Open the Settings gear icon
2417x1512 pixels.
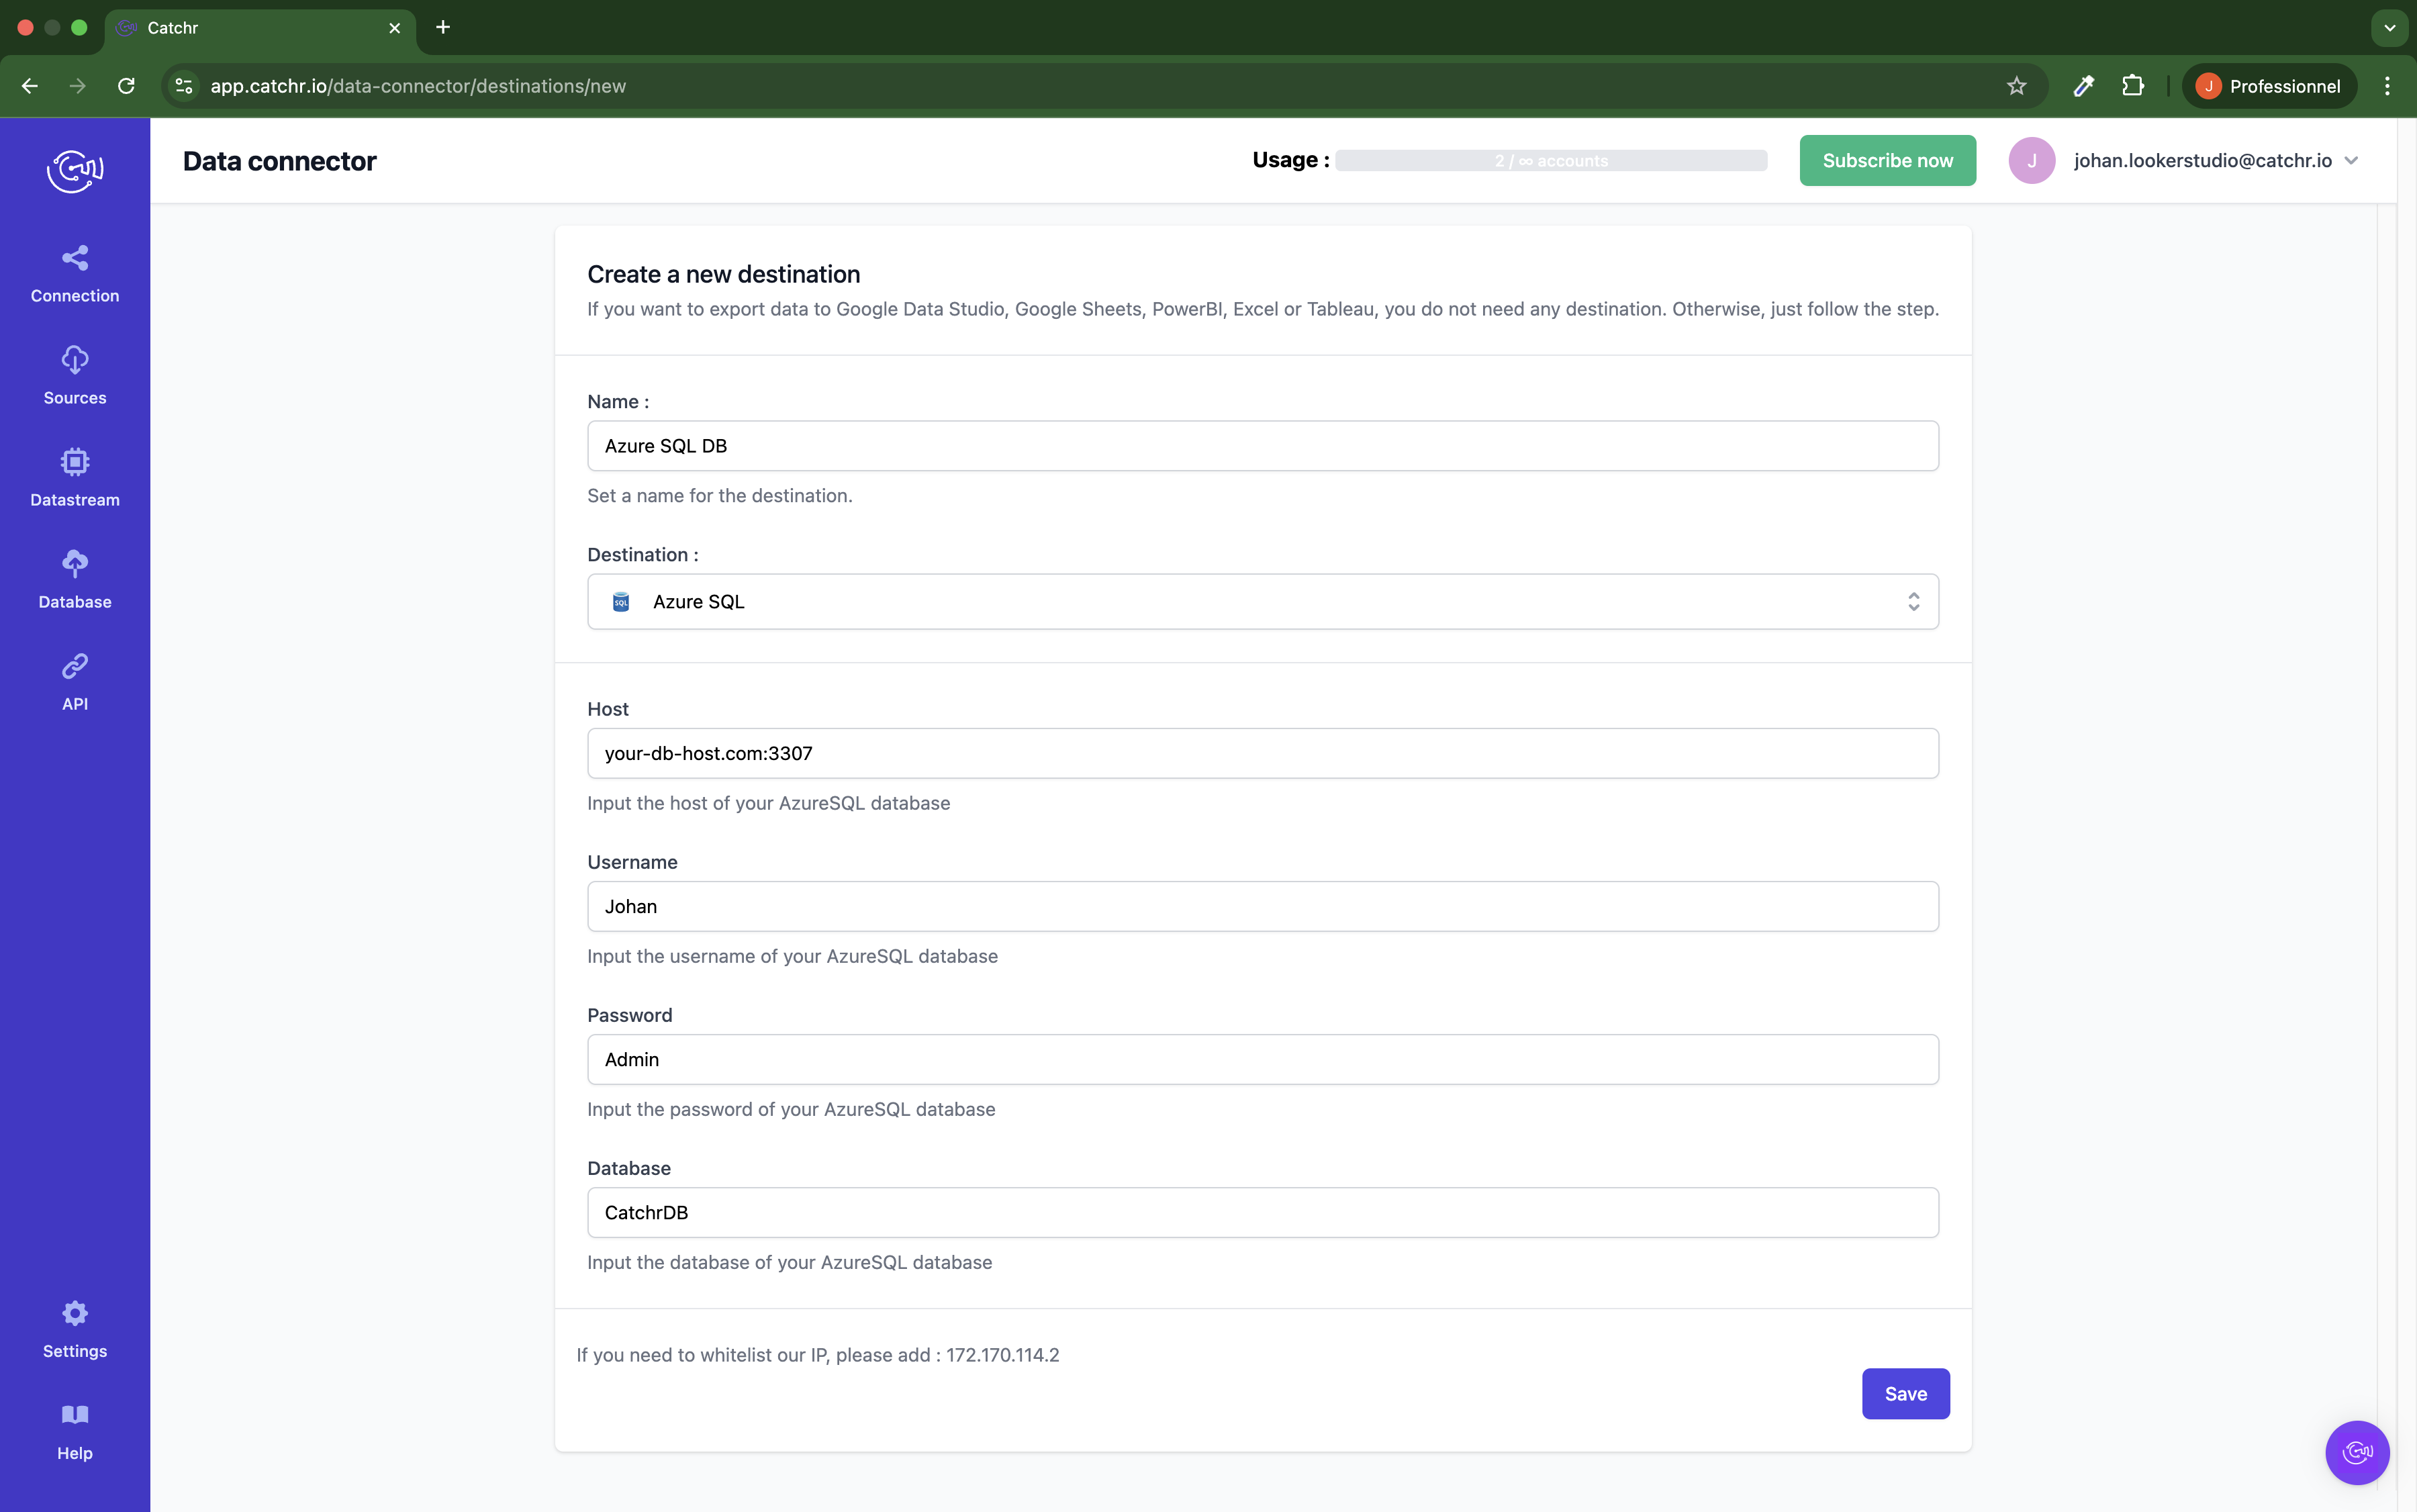click(75, 1313)
